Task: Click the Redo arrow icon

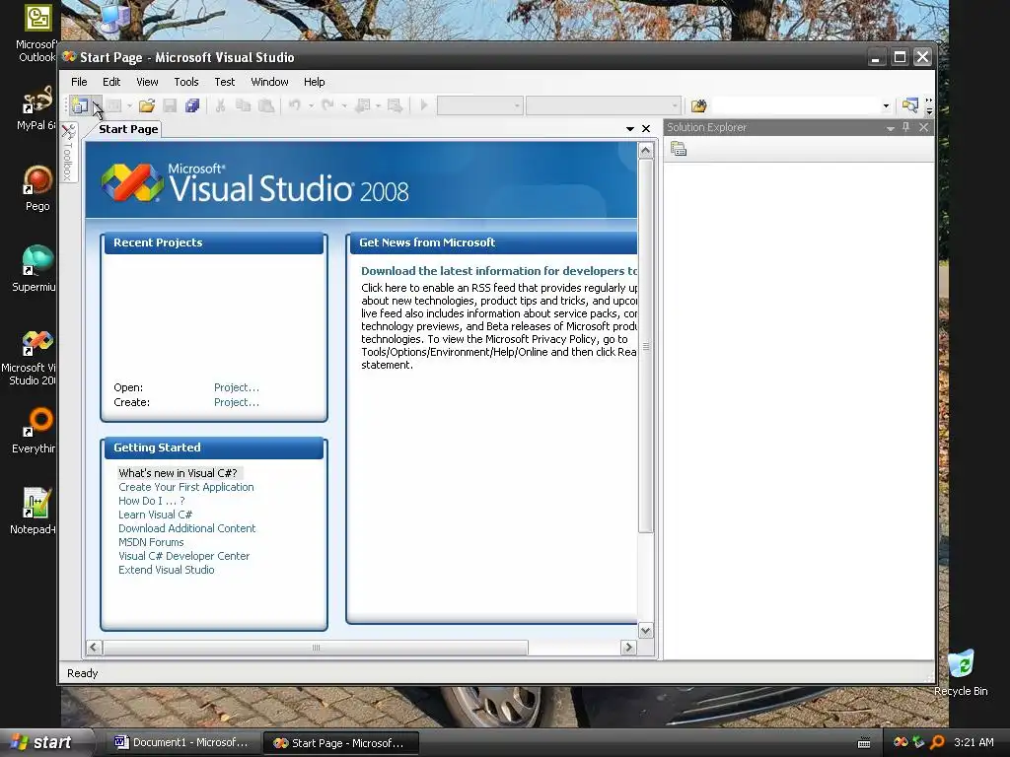Action: click(327, 104)
